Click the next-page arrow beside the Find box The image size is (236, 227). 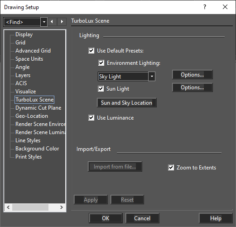tap(62, 22)
